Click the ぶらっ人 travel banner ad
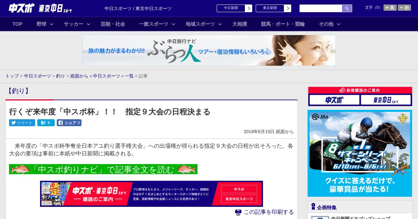Viewport: 418px width, 219px height. point(209,50)
